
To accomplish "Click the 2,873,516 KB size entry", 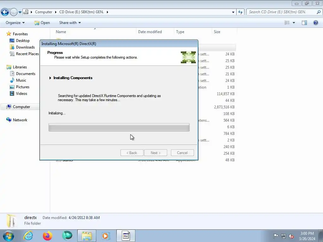I will (224, 107).
